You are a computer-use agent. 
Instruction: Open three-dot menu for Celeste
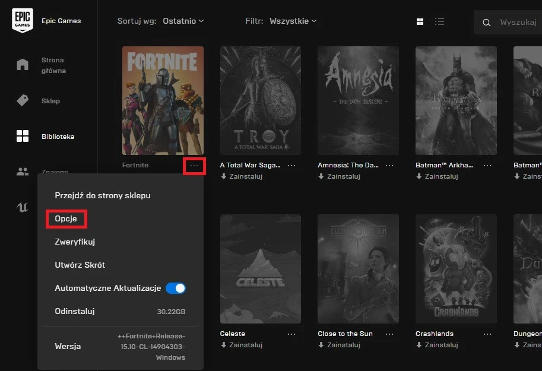(x=291, y=334)
